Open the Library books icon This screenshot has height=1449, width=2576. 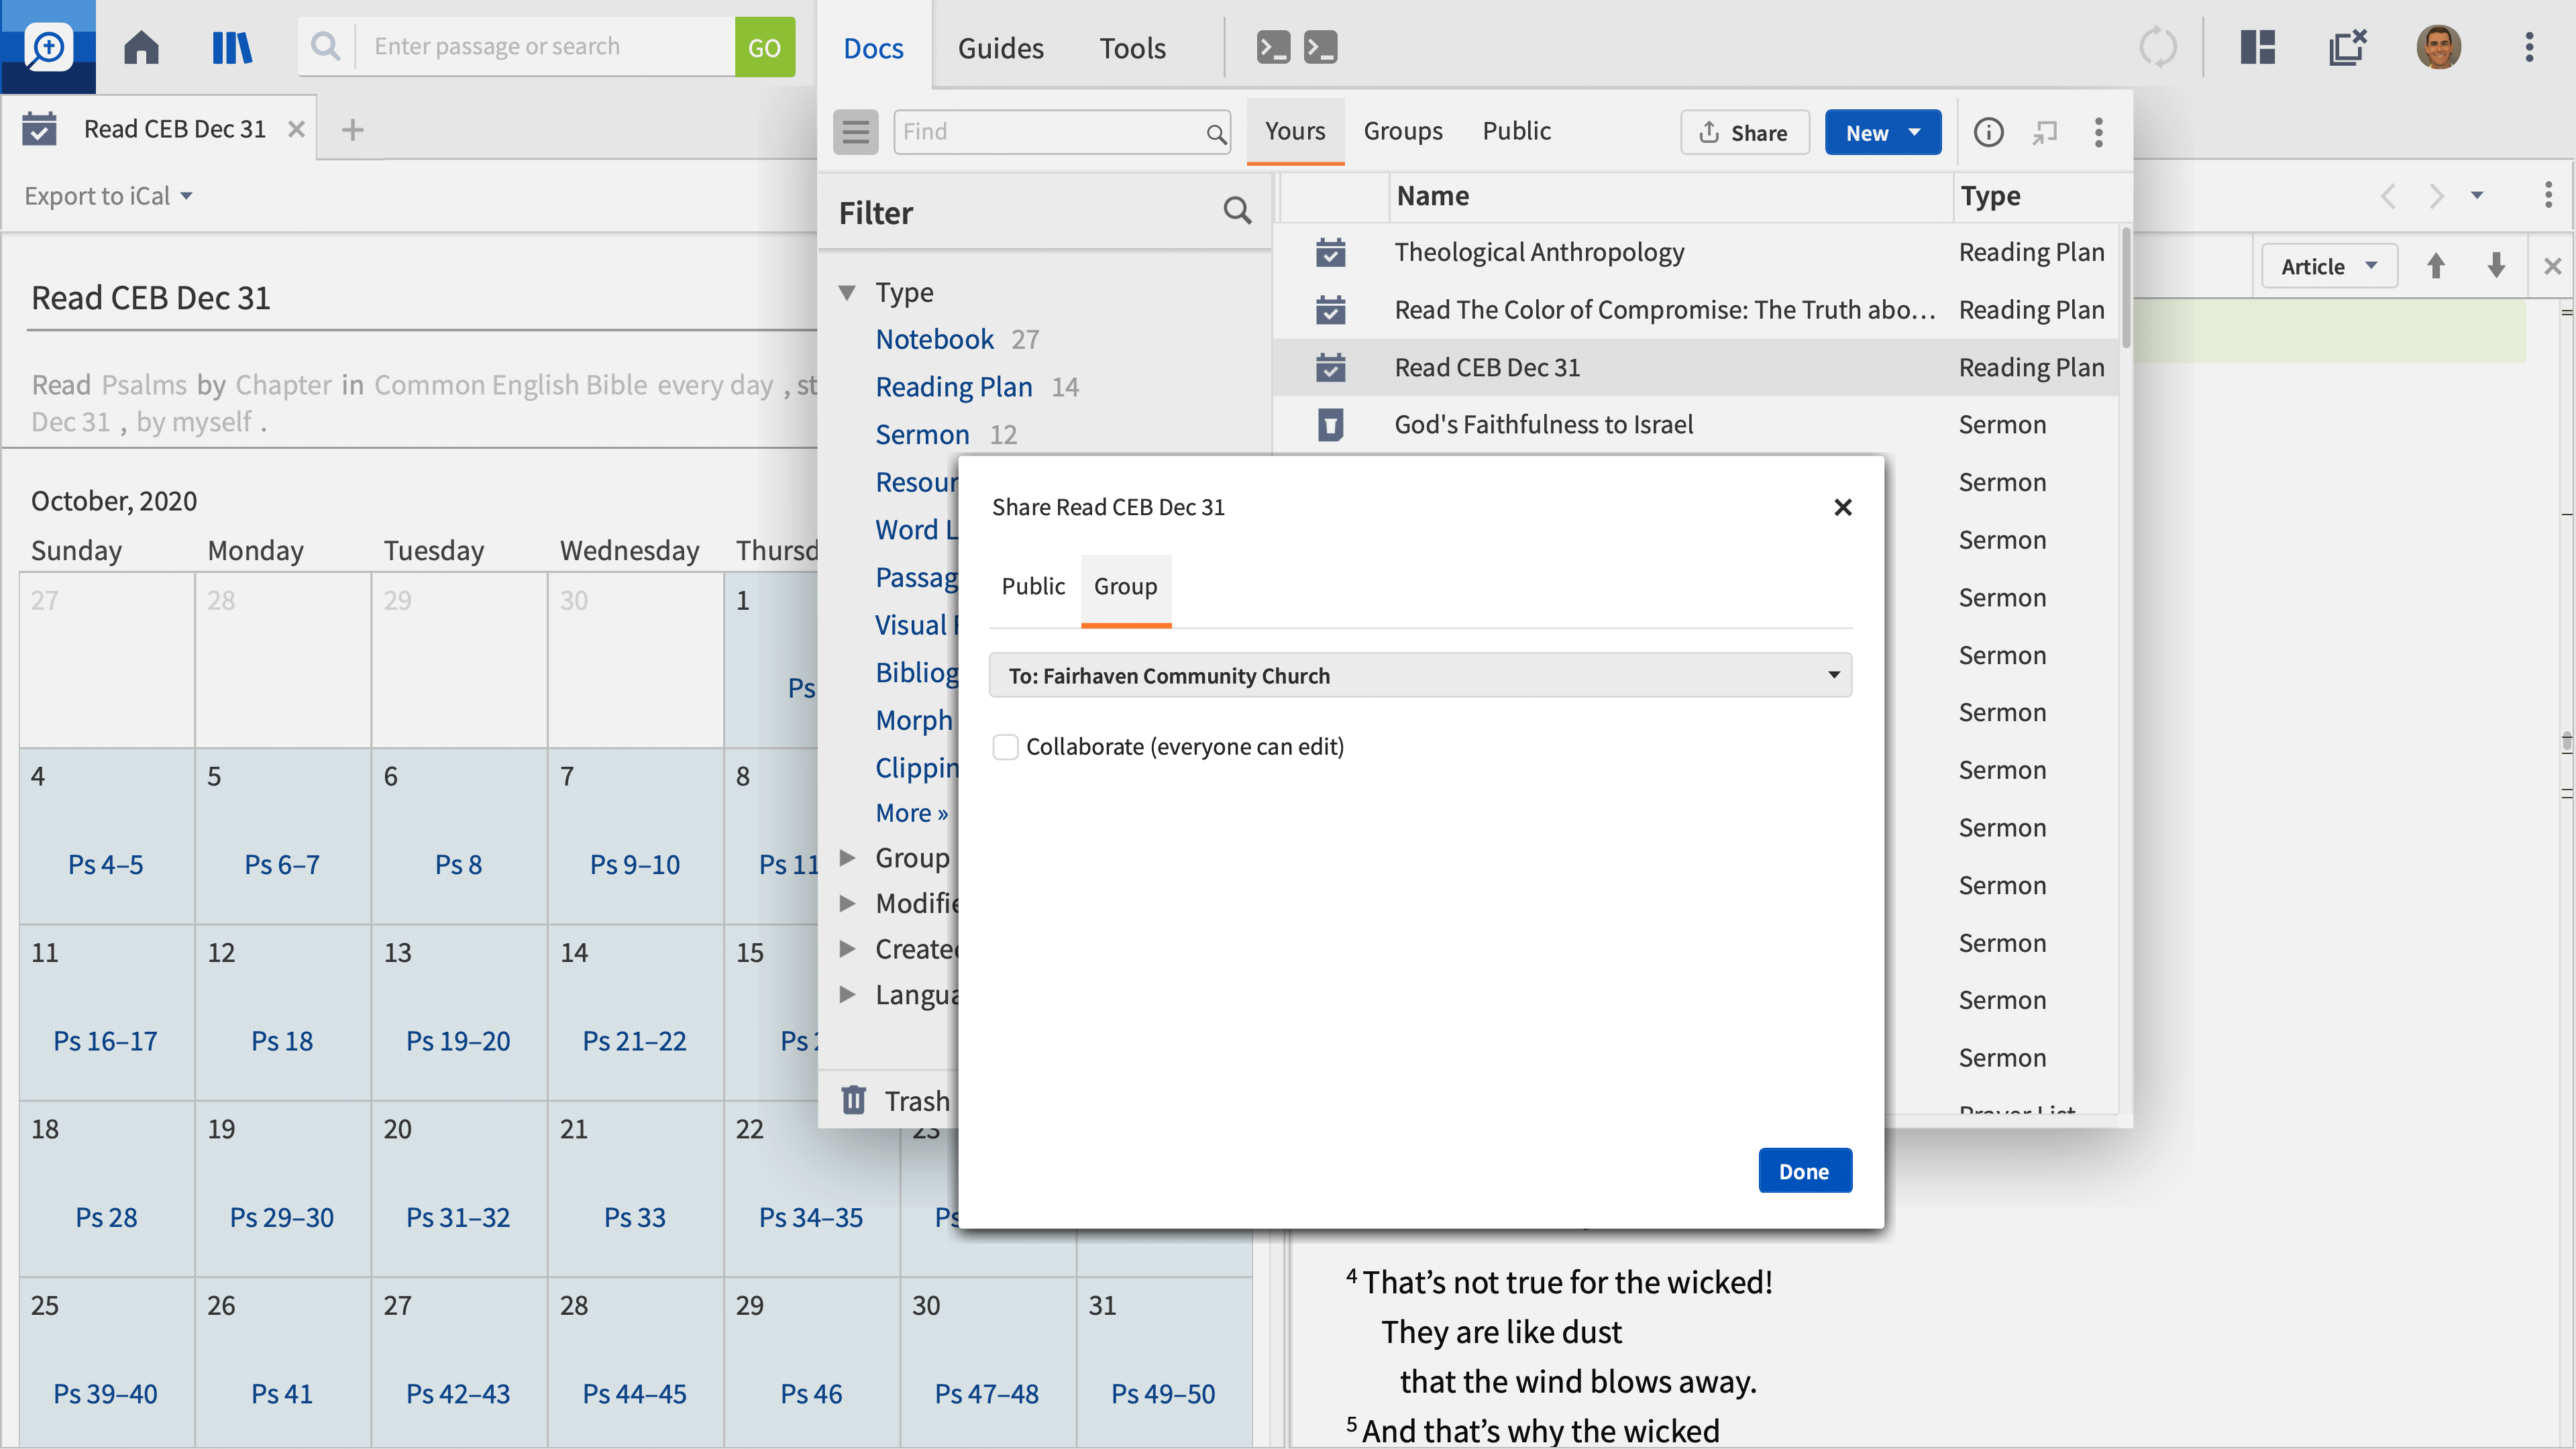[232, 47]
